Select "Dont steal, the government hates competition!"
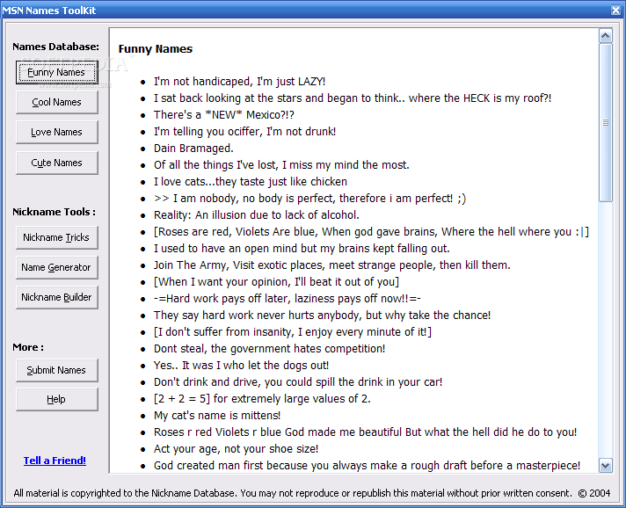626x508 pixels. point(270,349)
